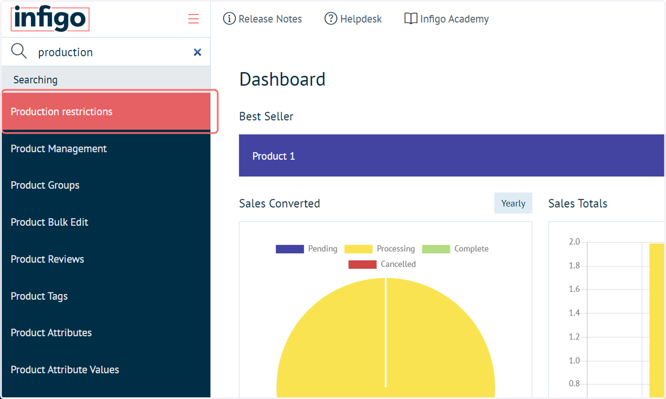Click the 'Searching' status label

36,80
